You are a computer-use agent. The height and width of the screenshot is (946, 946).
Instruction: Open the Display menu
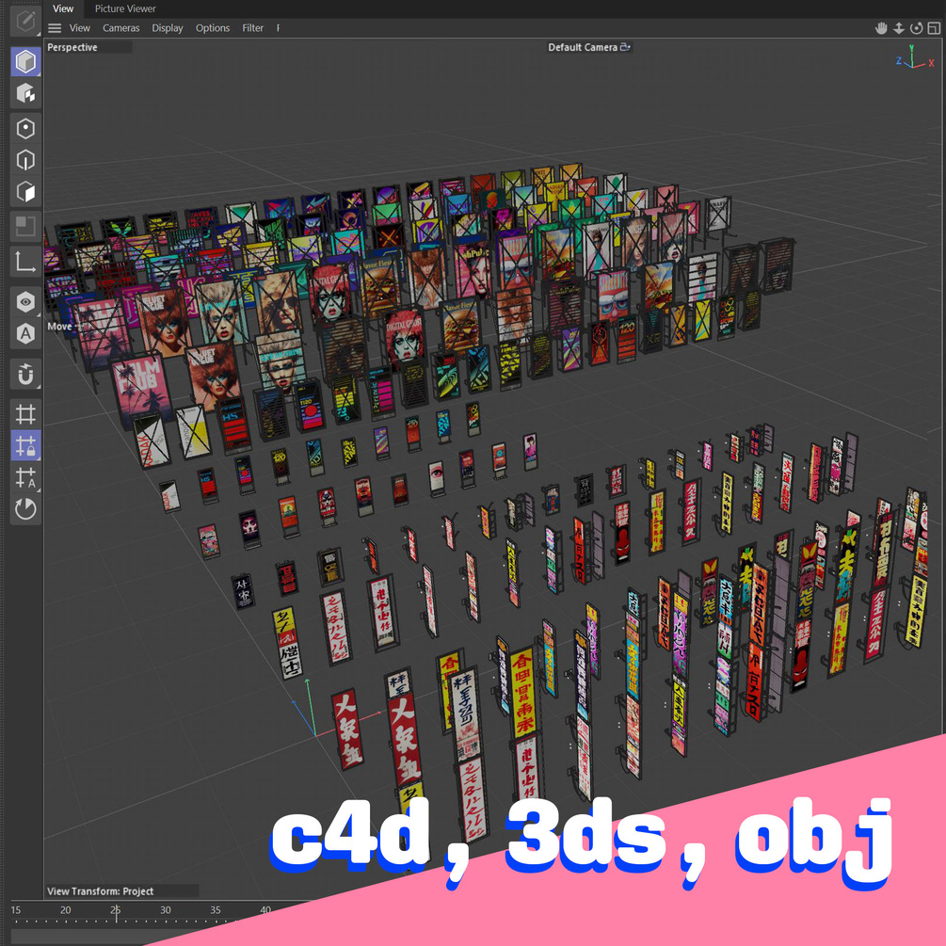tap(168, 27)
